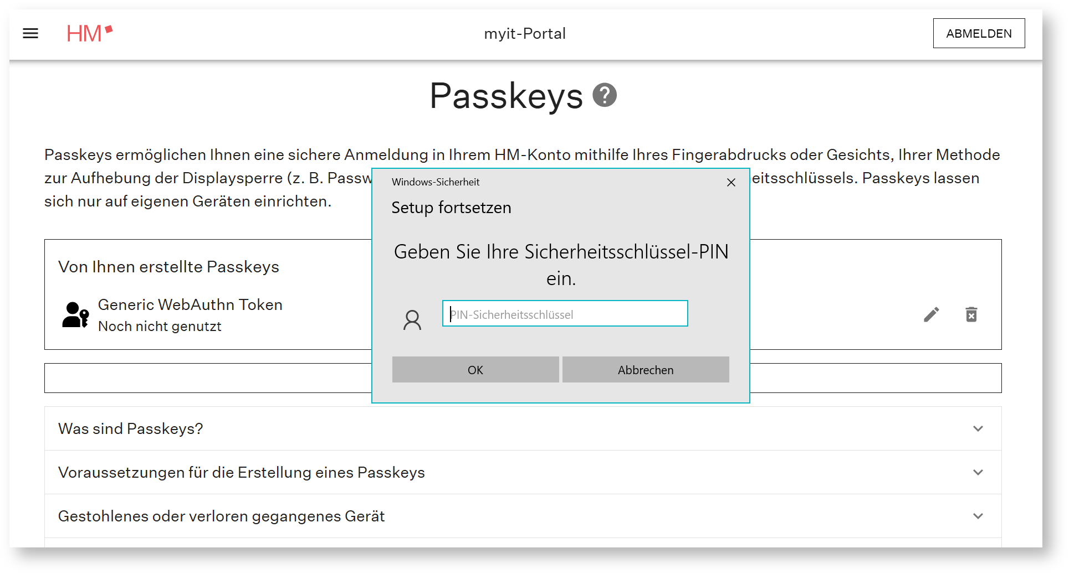Open the 'Was sind Passkeys?' section
Screen dimensions: 1069x574
tap(131, 429)
